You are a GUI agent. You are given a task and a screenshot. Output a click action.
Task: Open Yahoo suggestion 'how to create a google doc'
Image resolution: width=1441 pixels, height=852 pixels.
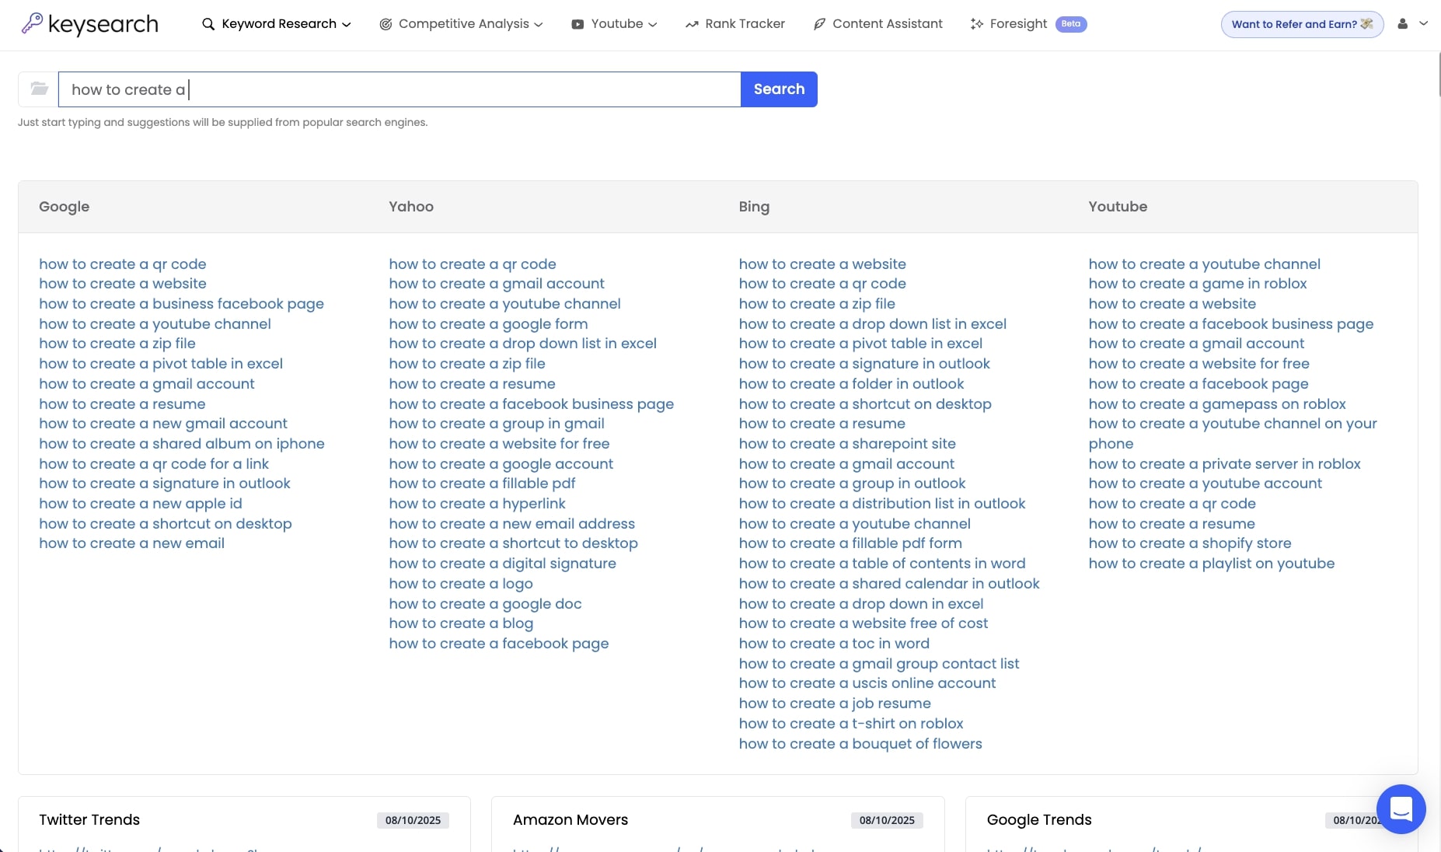pyautogui.click(x=485, y=604)
